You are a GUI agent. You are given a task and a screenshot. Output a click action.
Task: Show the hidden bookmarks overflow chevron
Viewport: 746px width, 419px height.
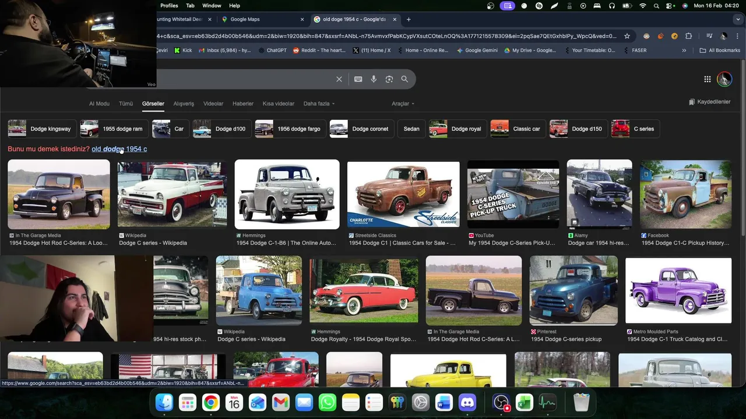pyautogui.click(x=684, y=51)
